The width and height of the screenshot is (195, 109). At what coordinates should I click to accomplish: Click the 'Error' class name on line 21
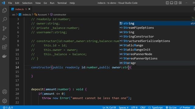click(64, 98)
